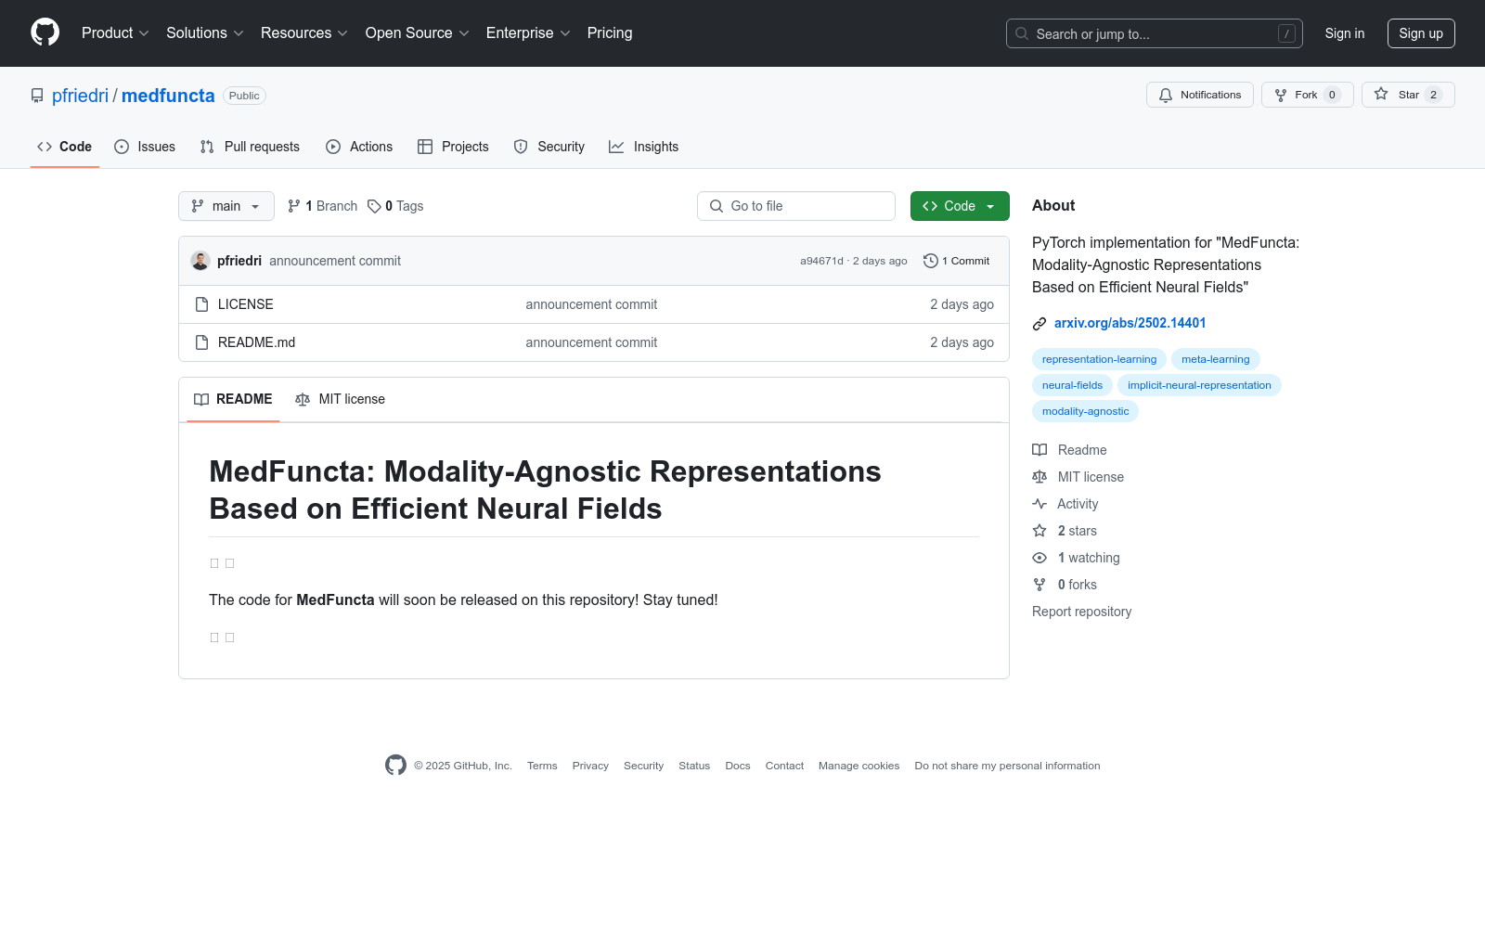The width and height of the screenshot is (1485, 928).
Task: Open the medfuncta repository link
Action: 168,96
